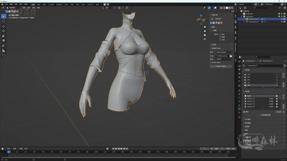
Task: Click the Blender logo menu icon
Action: coord(2,4)
